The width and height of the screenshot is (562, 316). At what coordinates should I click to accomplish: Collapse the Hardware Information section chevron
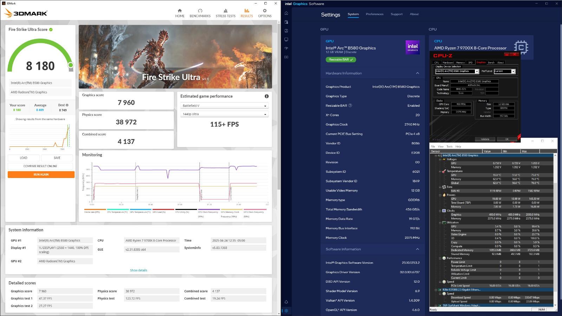coord(417,73)
